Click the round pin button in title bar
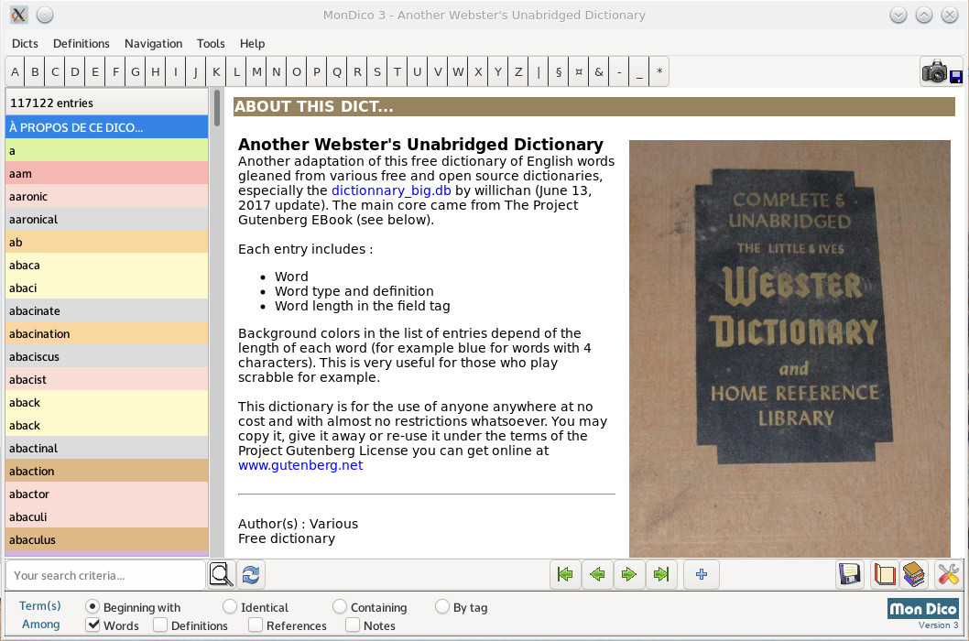Viewport: 969px width, 641px height. point(45,15)
